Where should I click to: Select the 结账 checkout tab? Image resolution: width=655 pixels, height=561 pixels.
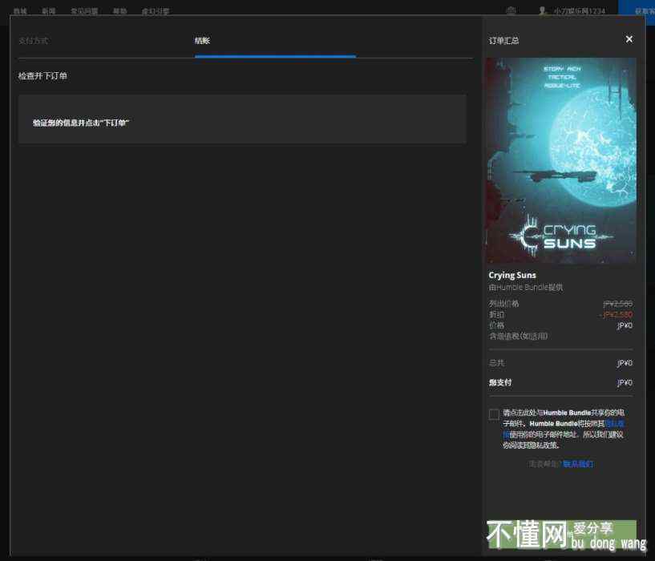[202, 41]
